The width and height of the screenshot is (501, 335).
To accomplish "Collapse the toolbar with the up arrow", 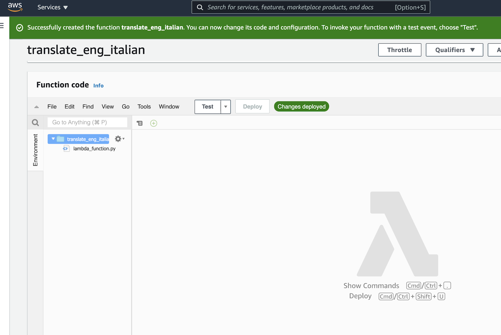I will [37, 107].
